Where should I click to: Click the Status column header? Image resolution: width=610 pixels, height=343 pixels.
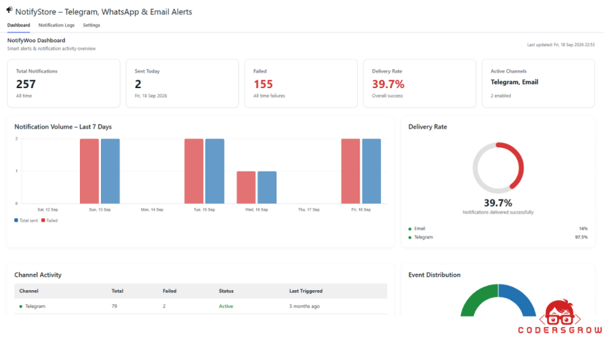point(226,291)
